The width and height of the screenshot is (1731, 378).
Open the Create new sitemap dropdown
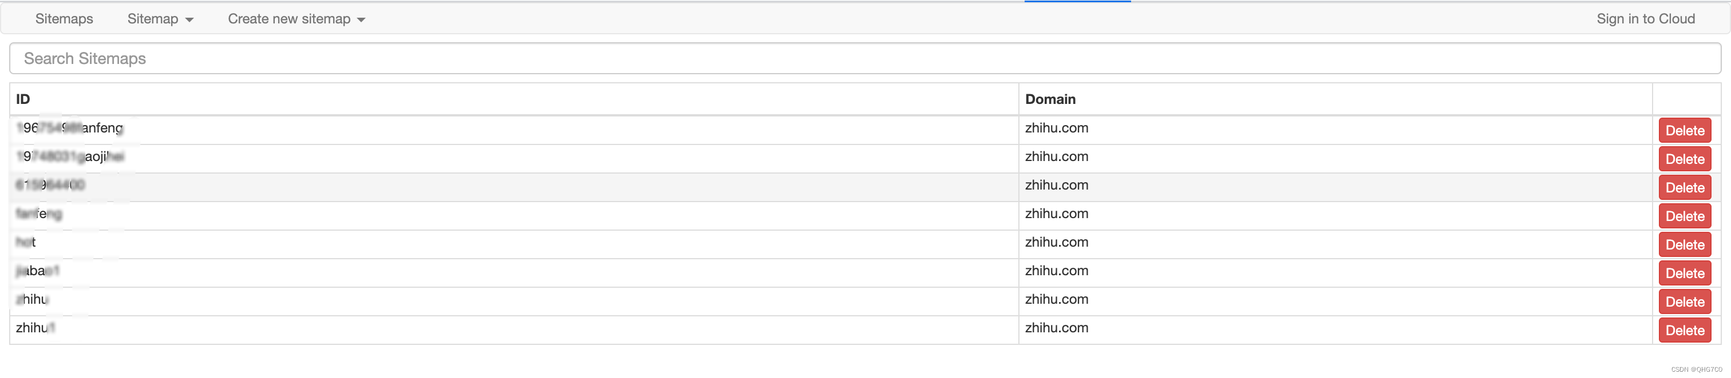click(x=297, y=19)
